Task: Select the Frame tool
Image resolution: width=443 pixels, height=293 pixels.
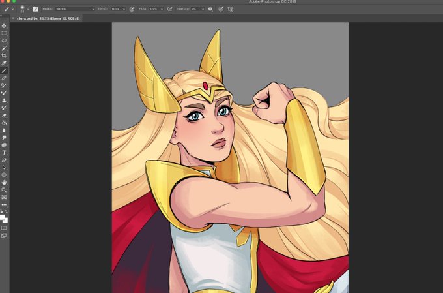Action: point(4,197)
